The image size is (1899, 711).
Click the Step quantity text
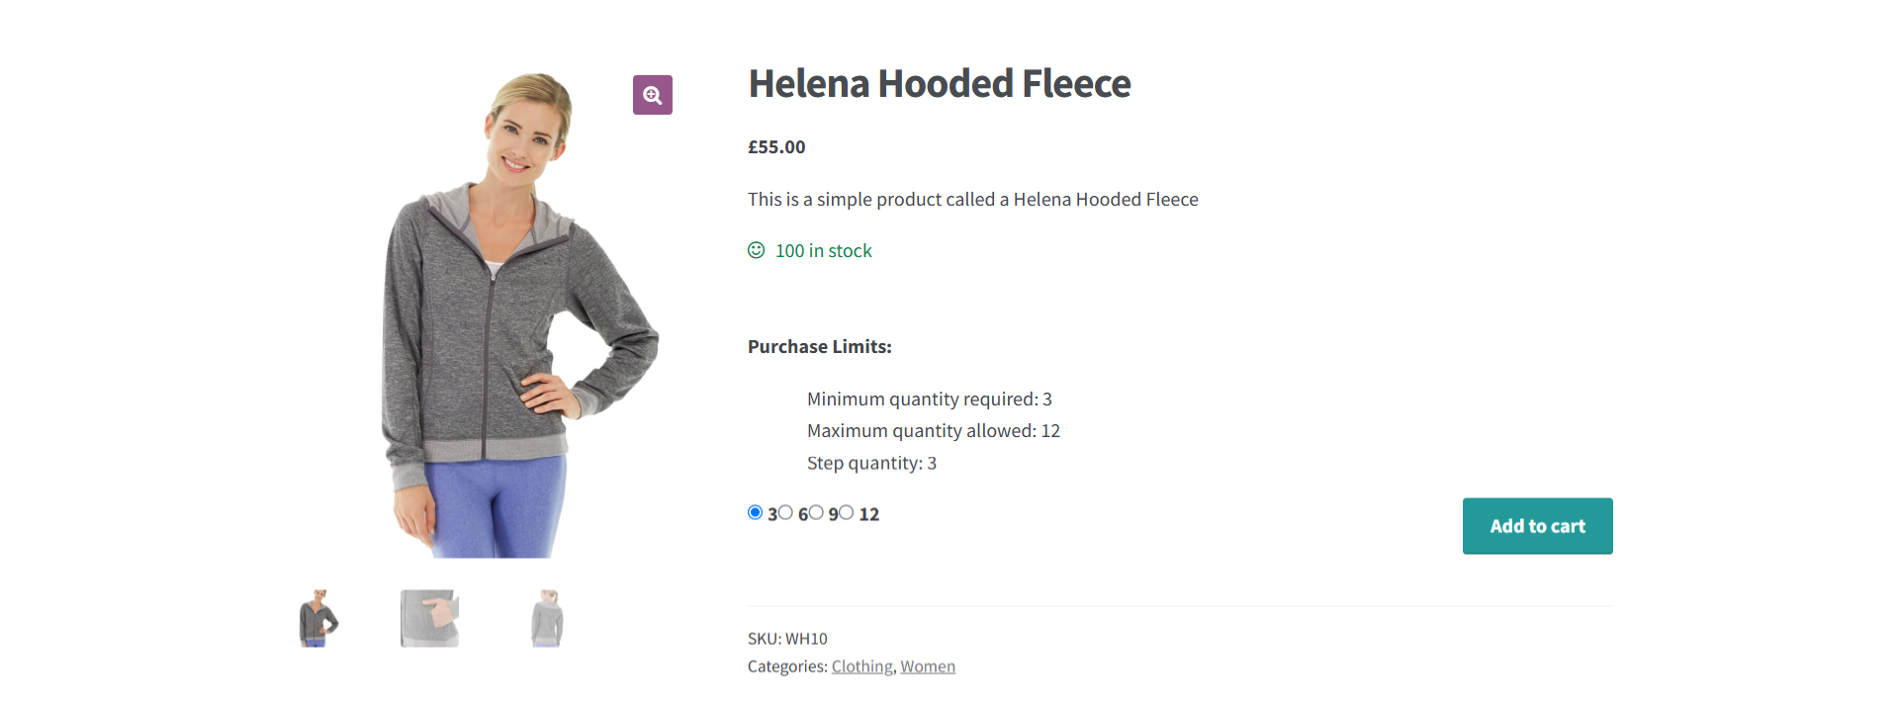(x=871, y=462)
